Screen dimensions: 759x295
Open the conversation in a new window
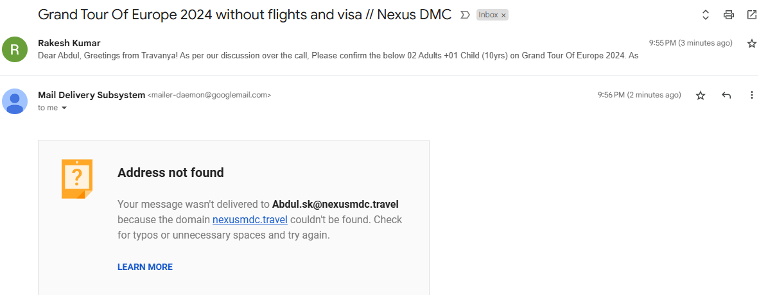[752, 15]
